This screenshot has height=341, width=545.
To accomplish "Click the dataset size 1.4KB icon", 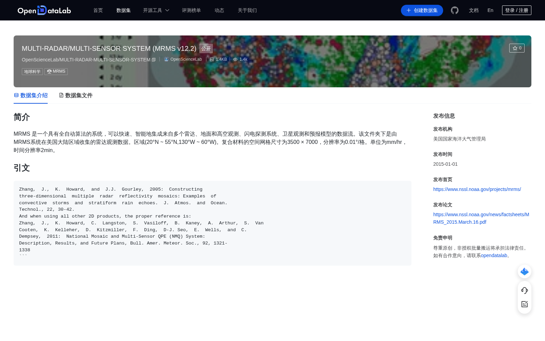I will 212,59.
